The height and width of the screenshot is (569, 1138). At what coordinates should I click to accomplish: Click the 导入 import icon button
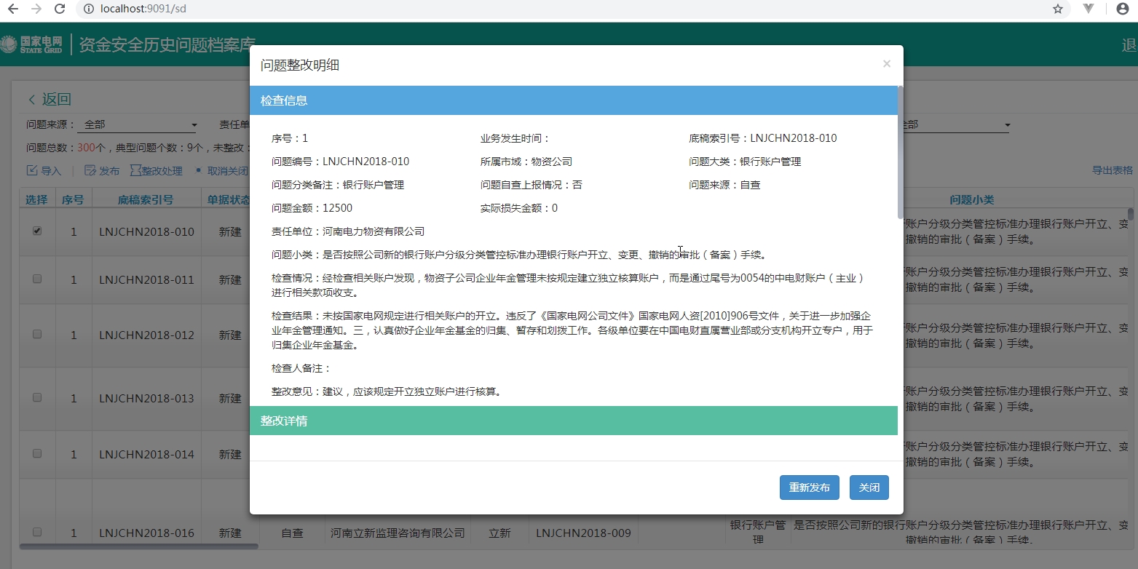tap(44, 171)
